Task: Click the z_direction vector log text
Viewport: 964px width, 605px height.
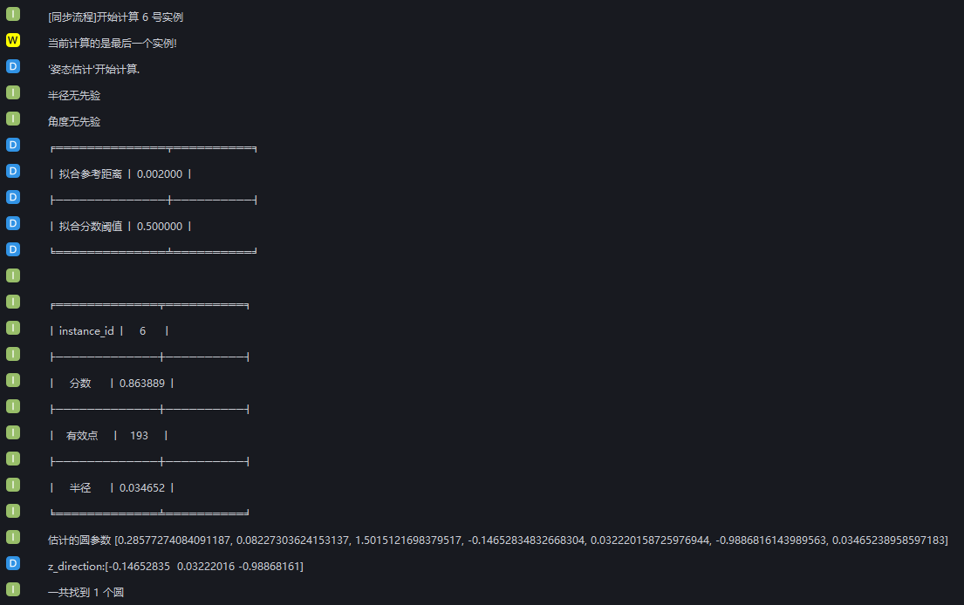Action: click(x=175, y=567)
